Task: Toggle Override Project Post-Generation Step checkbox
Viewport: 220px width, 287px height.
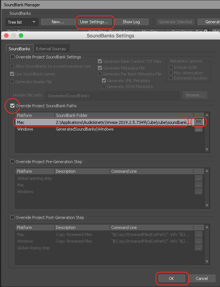Action: [13, 217]
